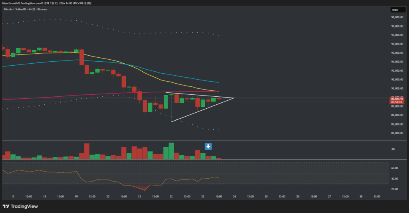Click the 4K volume axis label
Image resolution: width=409 pixels, height=213 pixels.
coord(393,149)
